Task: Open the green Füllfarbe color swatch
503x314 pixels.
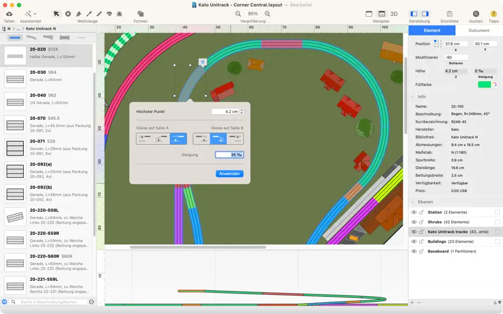Action: pos(484,84)
